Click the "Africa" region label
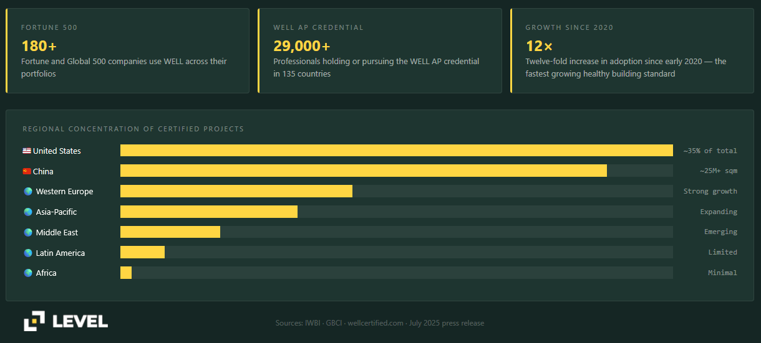This screenshot has width=761, height=343. click(x=46, y=273)
